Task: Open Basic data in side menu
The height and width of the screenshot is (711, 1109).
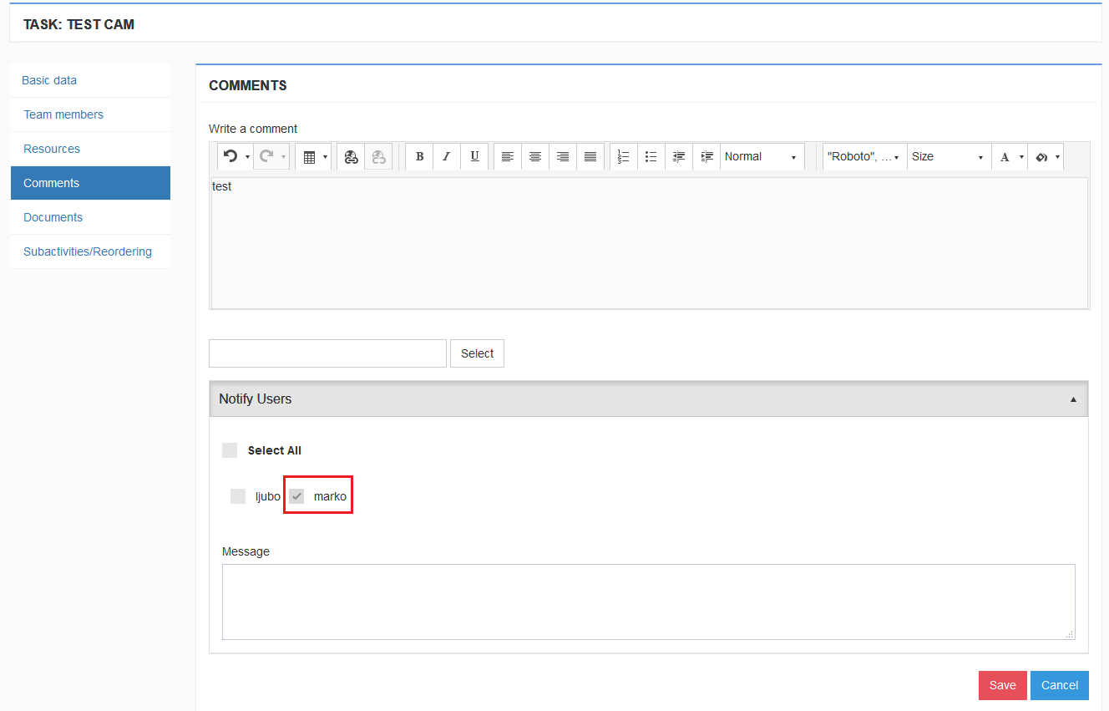Action: (x=90, y=80)
